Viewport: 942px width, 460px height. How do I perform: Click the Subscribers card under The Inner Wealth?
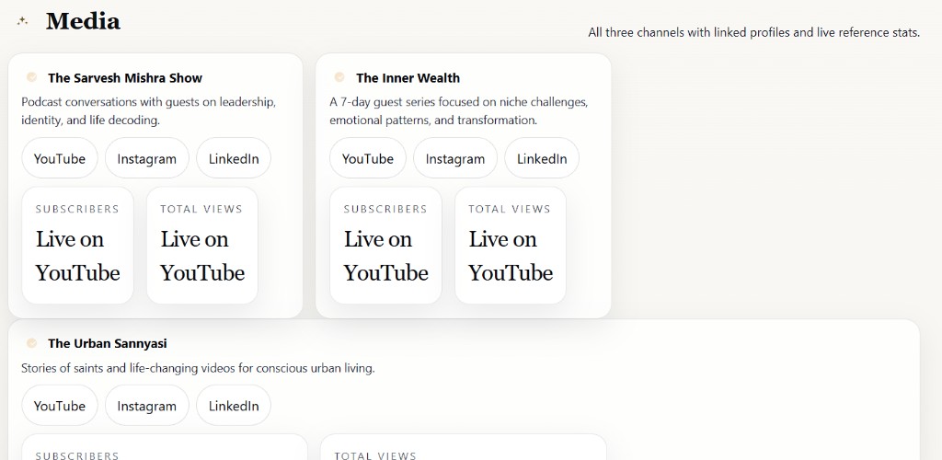pos(386,245)
